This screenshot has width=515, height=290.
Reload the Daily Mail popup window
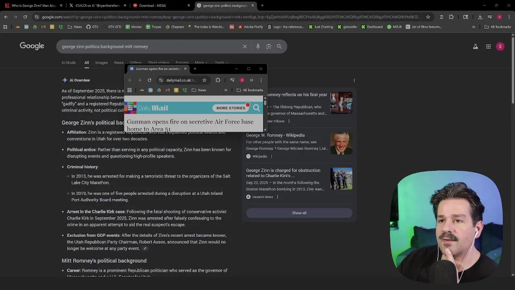point(149,80)
